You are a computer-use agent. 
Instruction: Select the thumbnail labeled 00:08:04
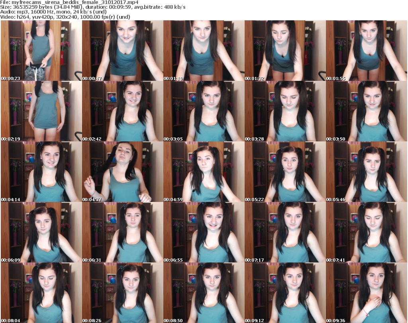coord(41,293)
